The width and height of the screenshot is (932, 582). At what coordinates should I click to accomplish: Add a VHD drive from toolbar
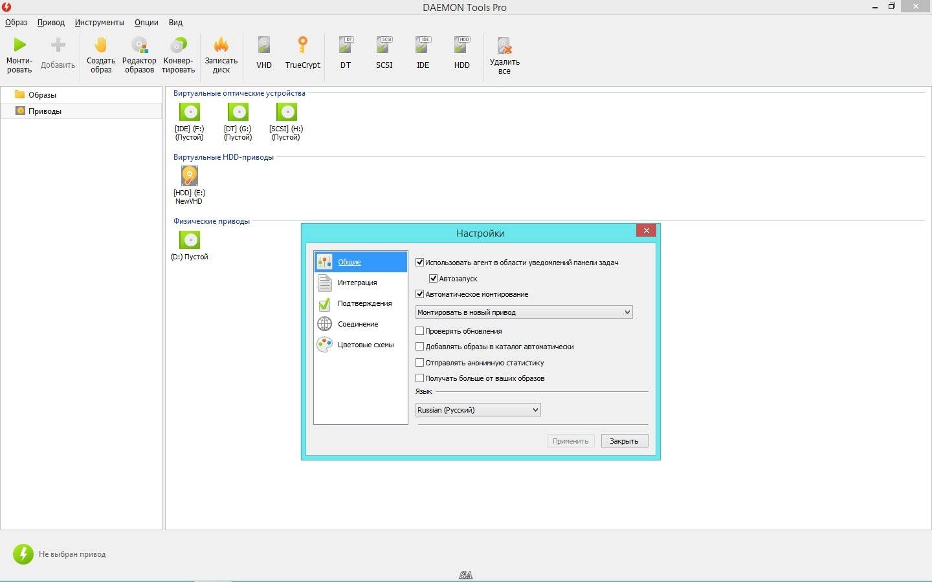264,53
